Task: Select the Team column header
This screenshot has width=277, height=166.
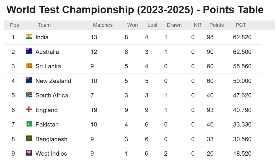Action: click(x=44, y=25)
